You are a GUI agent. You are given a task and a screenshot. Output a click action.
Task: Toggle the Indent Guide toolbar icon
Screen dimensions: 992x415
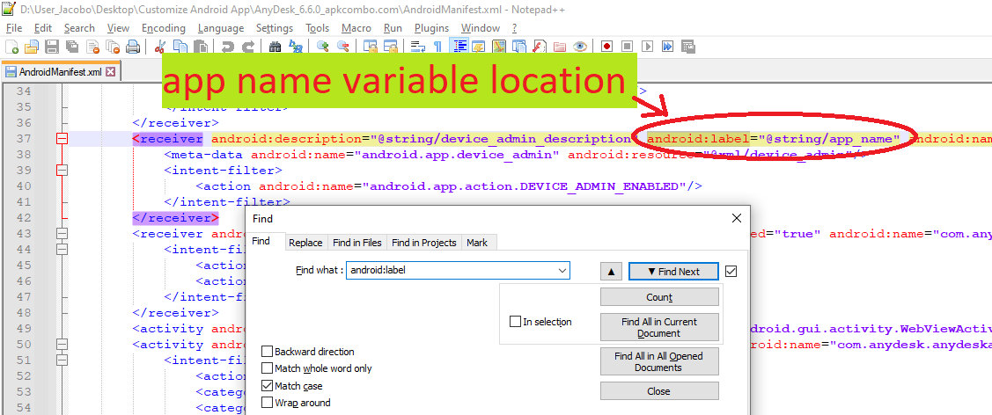tap(459, 47)
